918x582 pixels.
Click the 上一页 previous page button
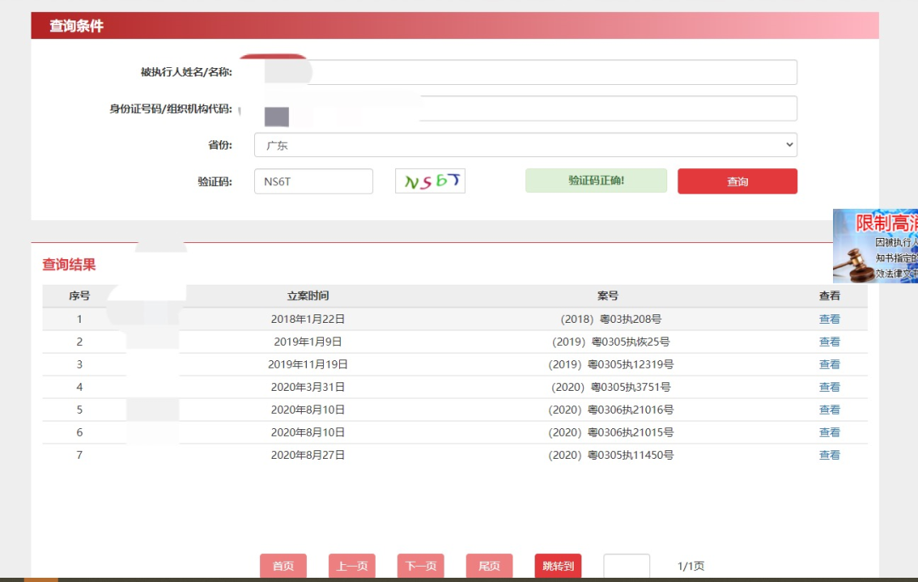click(x=351, y=565)
